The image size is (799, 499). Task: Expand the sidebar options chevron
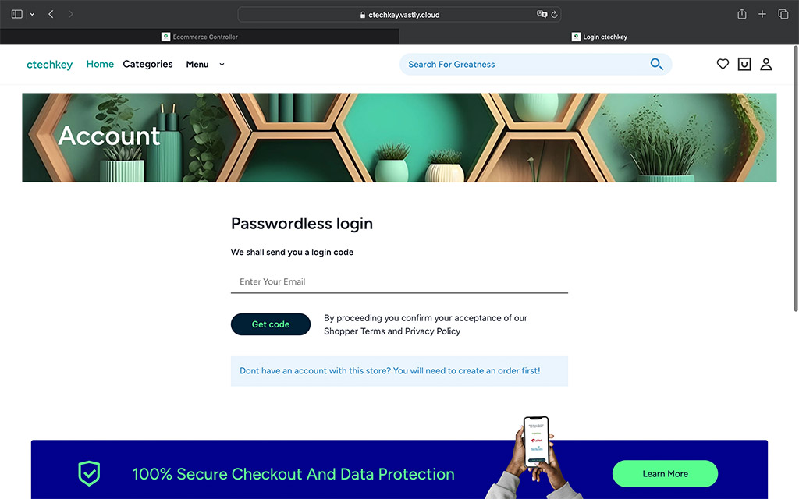click(32, 14)
